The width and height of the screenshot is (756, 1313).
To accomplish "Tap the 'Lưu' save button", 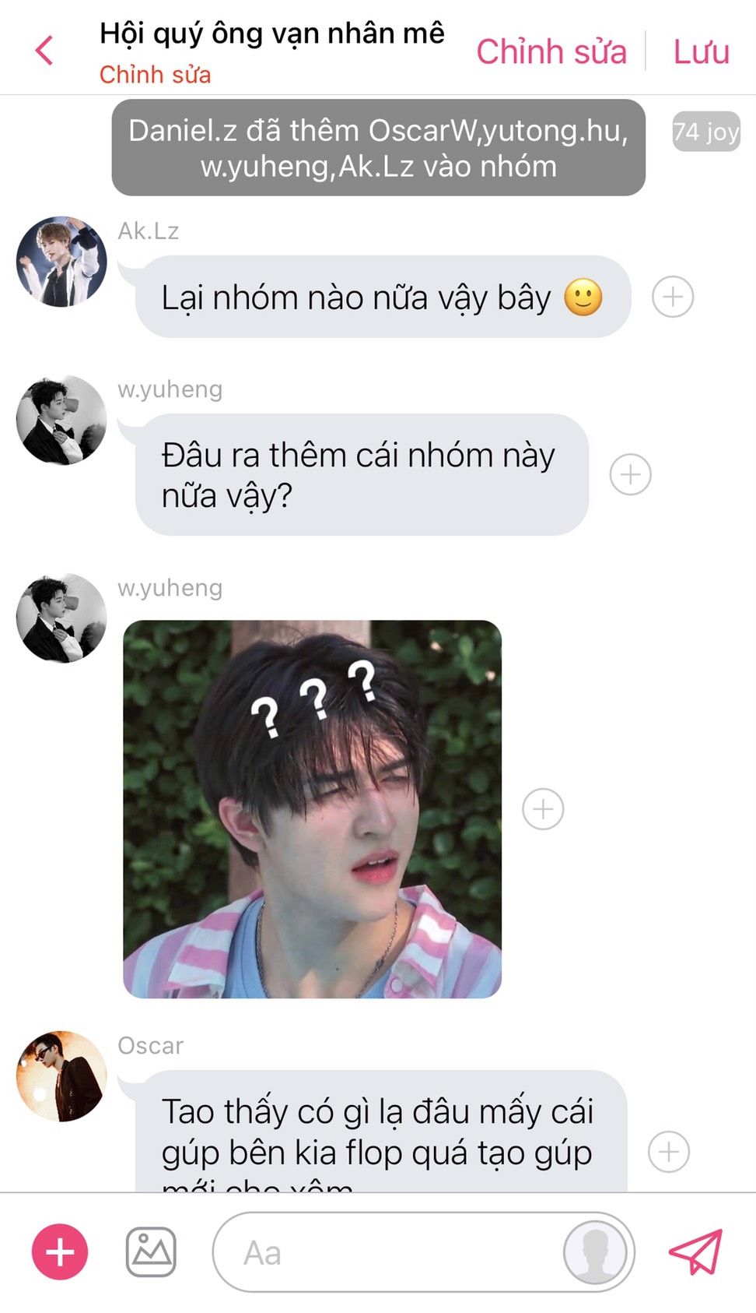I will point(702,52).
